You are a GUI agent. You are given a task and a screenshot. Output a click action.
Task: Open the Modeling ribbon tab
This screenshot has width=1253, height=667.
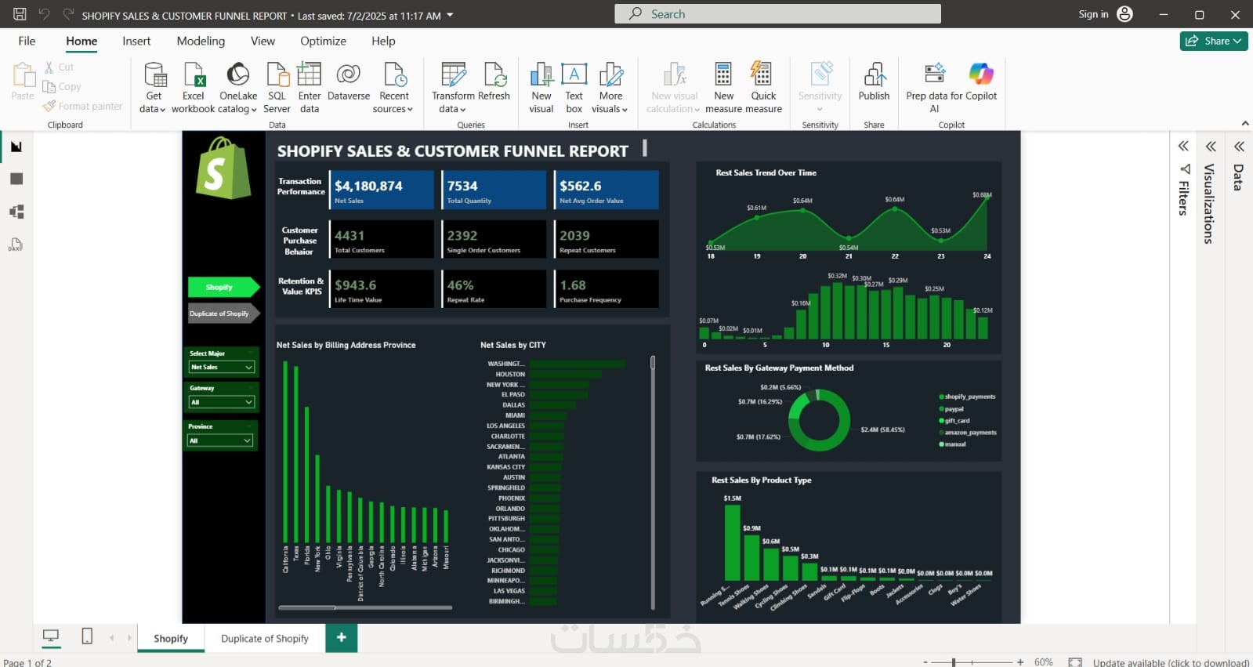[201, 41]
